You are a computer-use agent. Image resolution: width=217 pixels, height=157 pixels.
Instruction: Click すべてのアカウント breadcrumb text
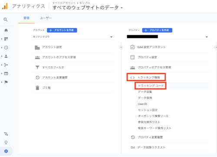click(x=64, y=3)
